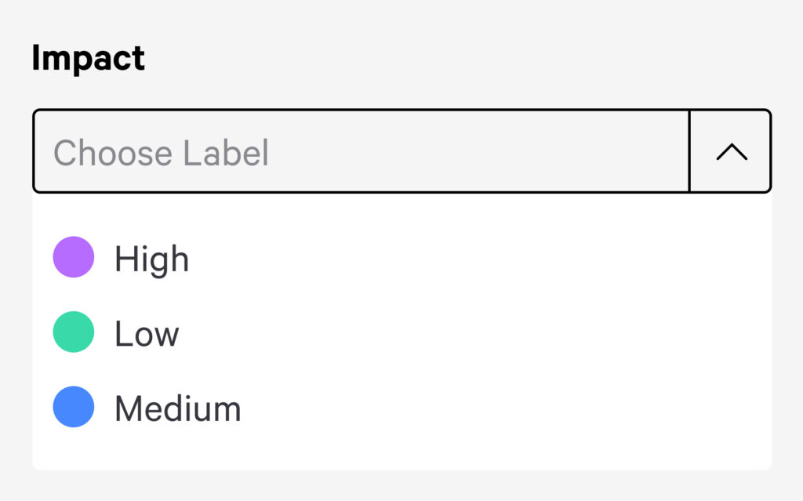Click the word Low in the list

point(147,334)
